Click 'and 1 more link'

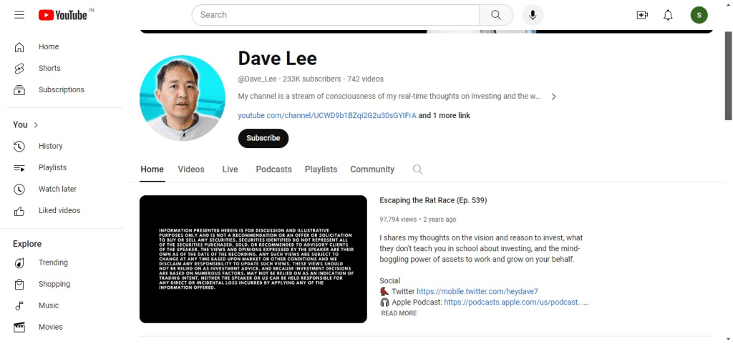coord(444,115)
